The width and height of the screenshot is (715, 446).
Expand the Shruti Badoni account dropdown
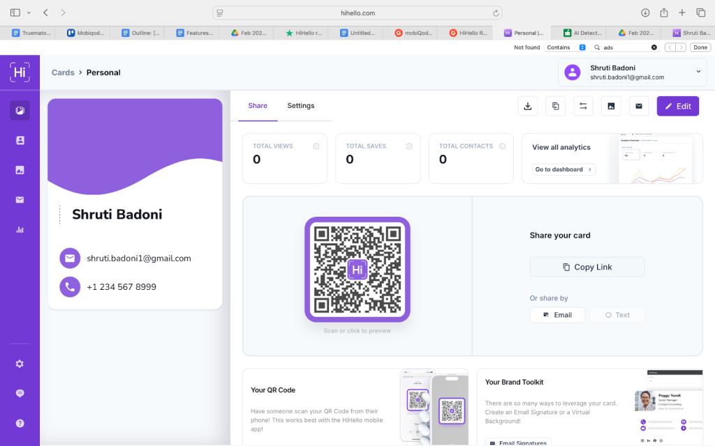click(698, 72)
